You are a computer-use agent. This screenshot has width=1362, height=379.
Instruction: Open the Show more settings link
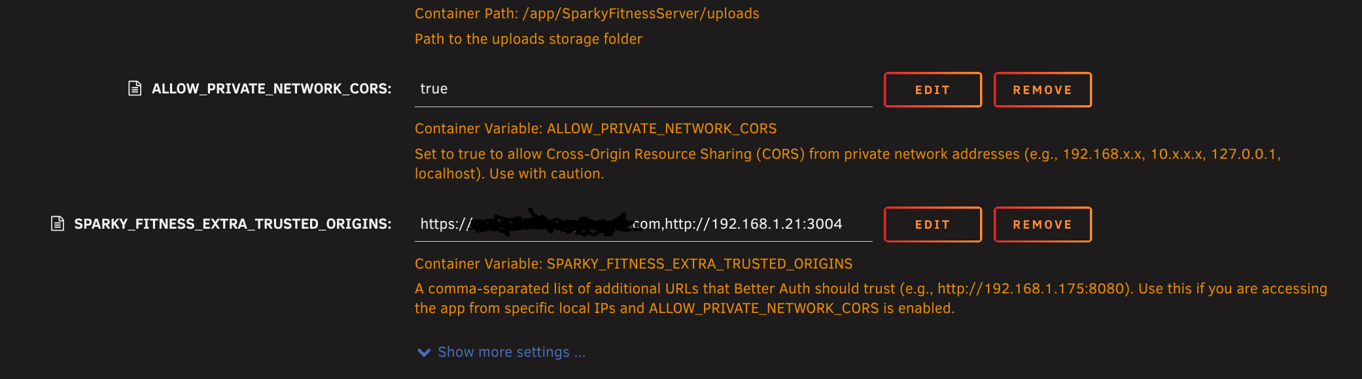tap(512, 352)
